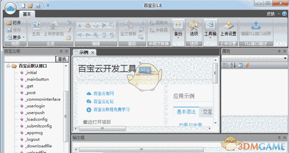Select the _submitconfig tree item
Image resolution: width=289 pixels, height=153 pixels.
tap(39, 126)
